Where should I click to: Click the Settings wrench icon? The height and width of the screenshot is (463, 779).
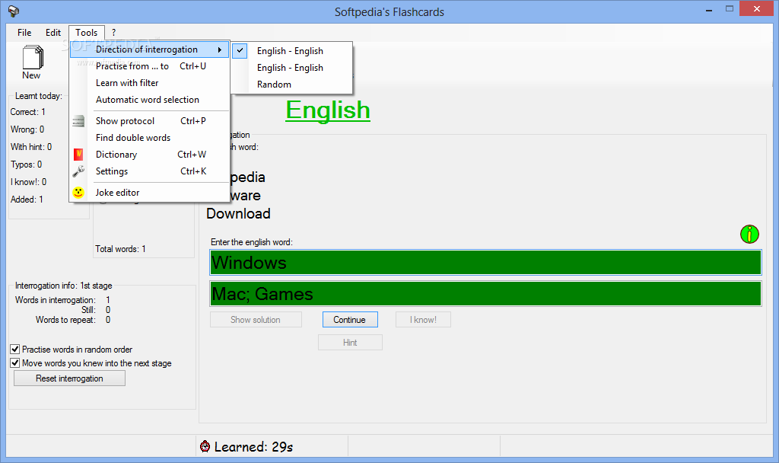tap(78, 171)
